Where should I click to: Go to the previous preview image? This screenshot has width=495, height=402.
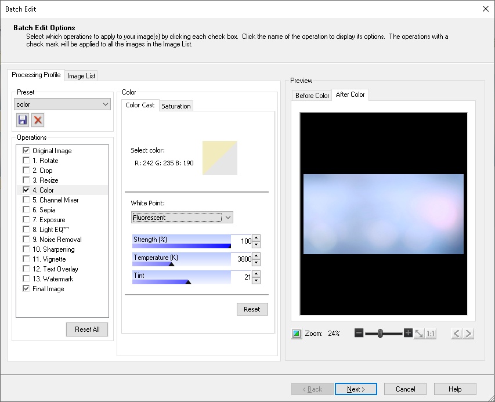pos(456,333)
